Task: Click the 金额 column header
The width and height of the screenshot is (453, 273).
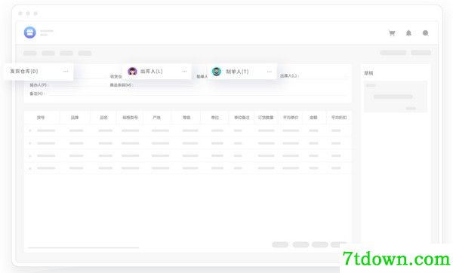Action: pyautogui.click(x=313, y=118)
